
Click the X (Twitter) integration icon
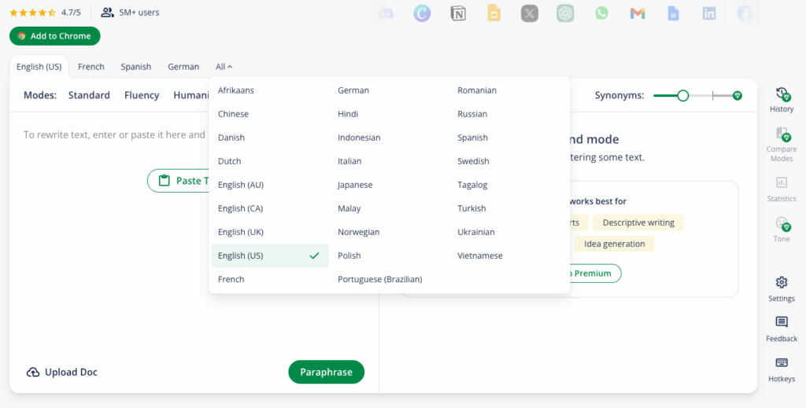click(x=530, y=13)
